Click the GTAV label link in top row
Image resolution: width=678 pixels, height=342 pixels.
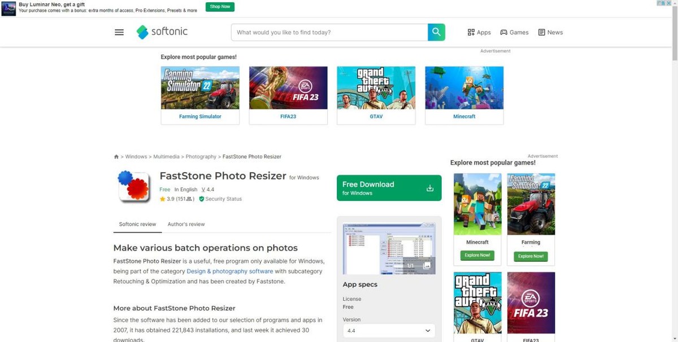click(x=376, y=116)
